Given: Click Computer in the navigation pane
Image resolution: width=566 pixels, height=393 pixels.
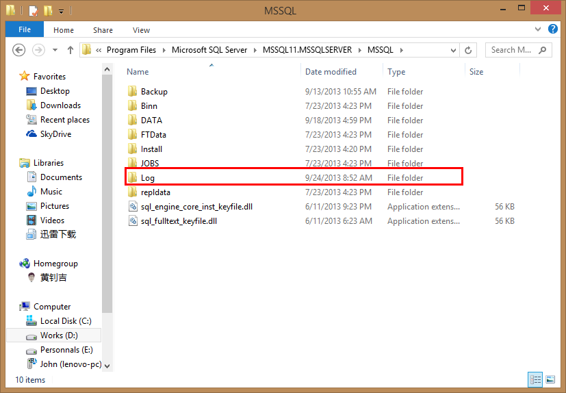Looking at the screenshot, I should (52, 306).
